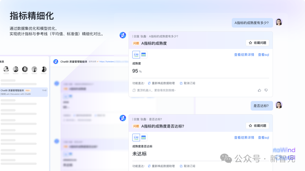Switch to table view icon in the A指标的成熟度 card
Screen dimensions: 305x171
143,55
